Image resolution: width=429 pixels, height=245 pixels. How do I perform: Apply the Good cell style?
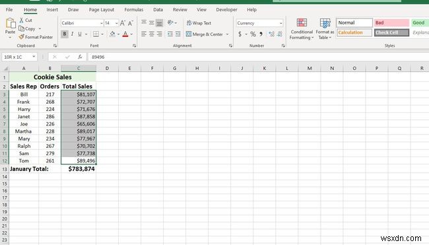[420, 22]
